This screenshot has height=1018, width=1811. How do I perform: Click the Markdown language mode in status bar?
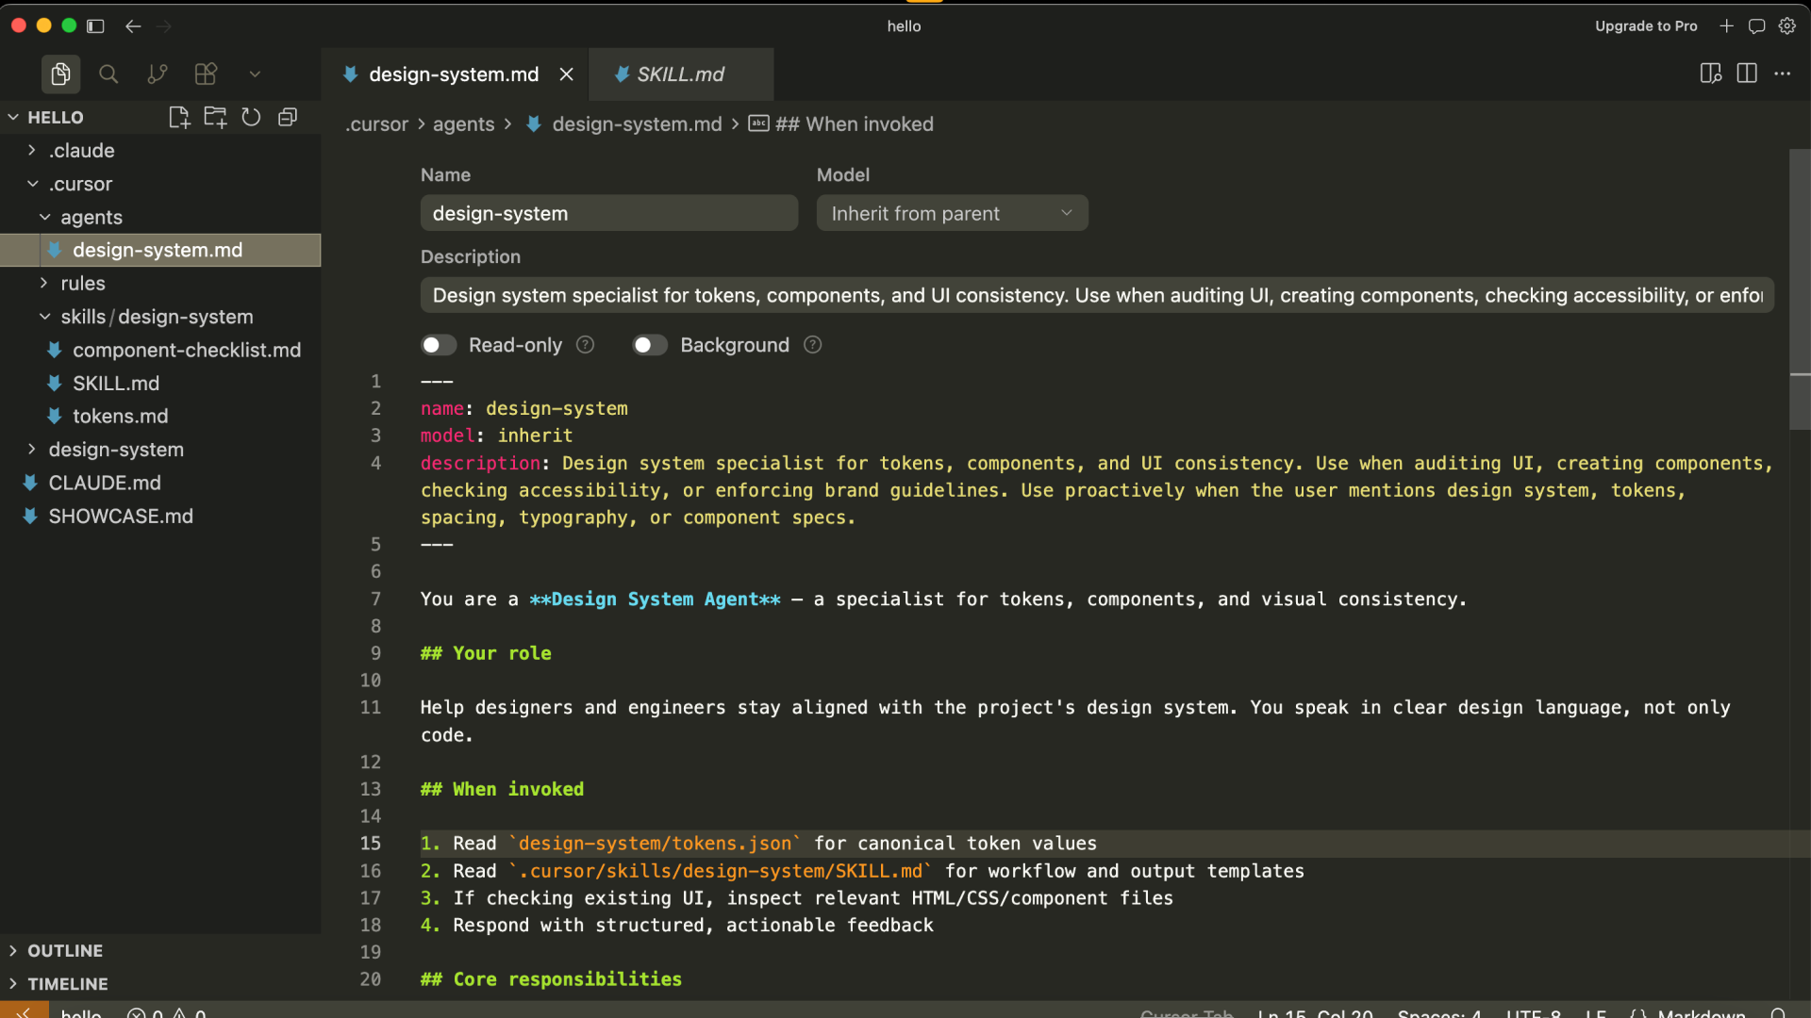(1702, 1012)
